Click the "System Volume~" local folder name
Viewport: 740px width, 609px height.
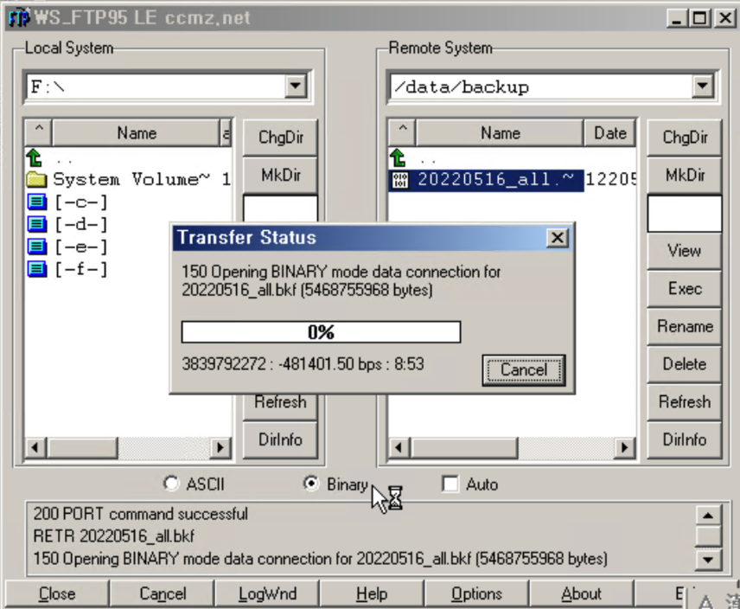tap(131, 179)
